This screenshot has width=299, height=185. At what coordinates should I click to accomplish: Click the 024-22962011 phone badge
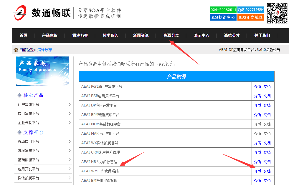coord(223,10)
